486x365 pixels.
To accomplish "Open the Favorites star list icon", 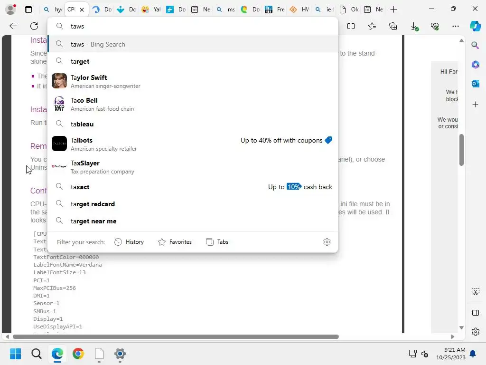I will click(x=372, y=27).
